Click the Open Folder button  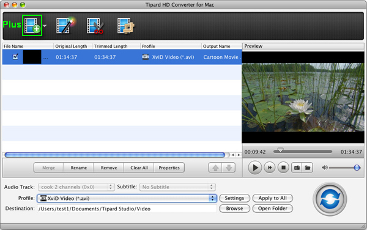coord(272,209)
